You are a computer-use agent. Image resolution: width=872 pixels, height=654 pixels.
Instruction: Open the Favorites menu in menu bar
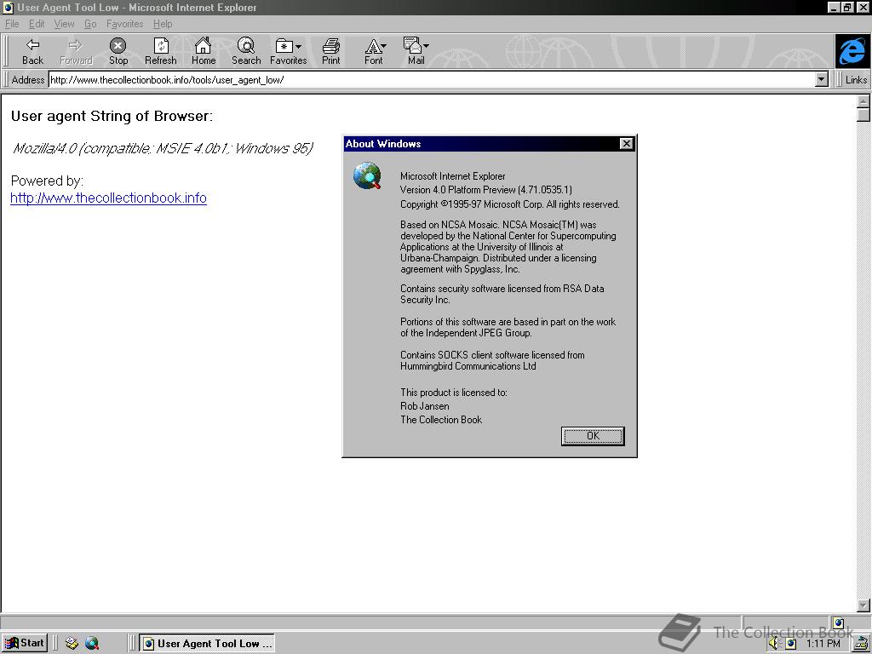coord(124,24)
